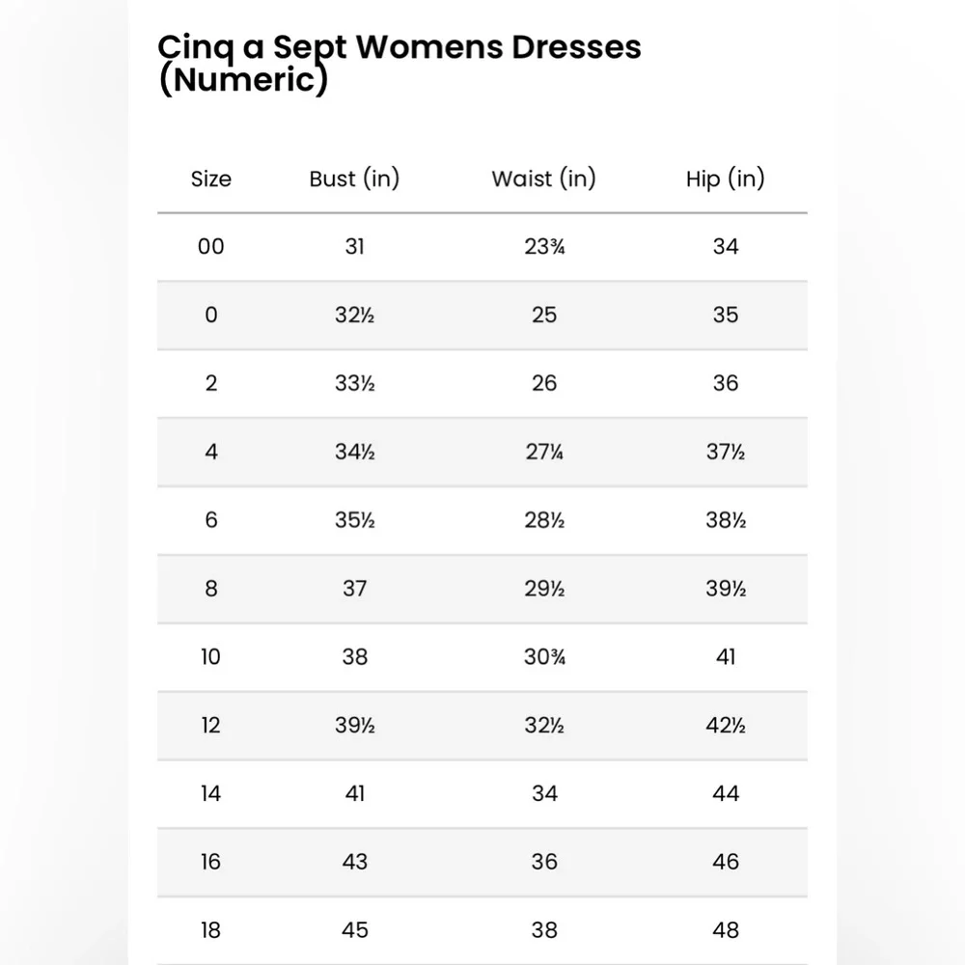This screenshot has width=965, height=965.
Task: Click the bust value 43 for size 16
Action: pos(354,862)
